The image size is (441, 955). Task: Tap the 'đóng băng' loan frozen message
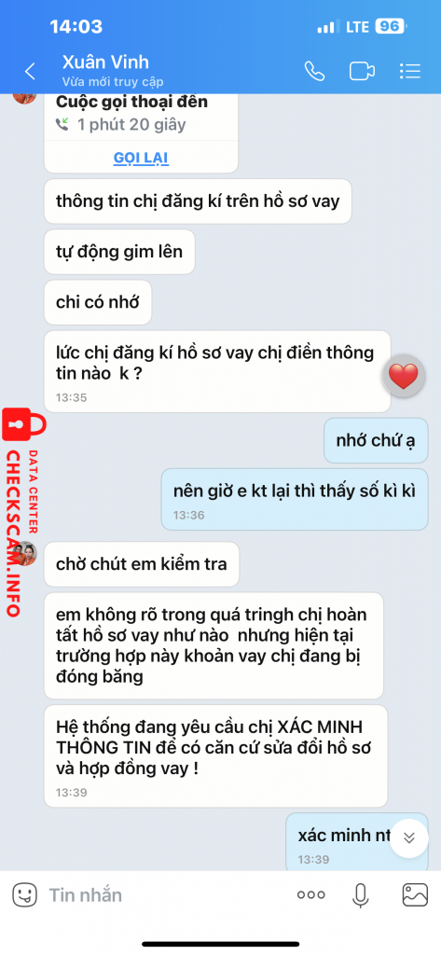(214, 645)
